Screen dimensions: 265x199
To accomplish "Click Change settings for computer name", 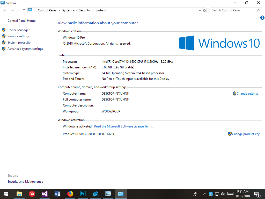I will click(x=247, y=94).
